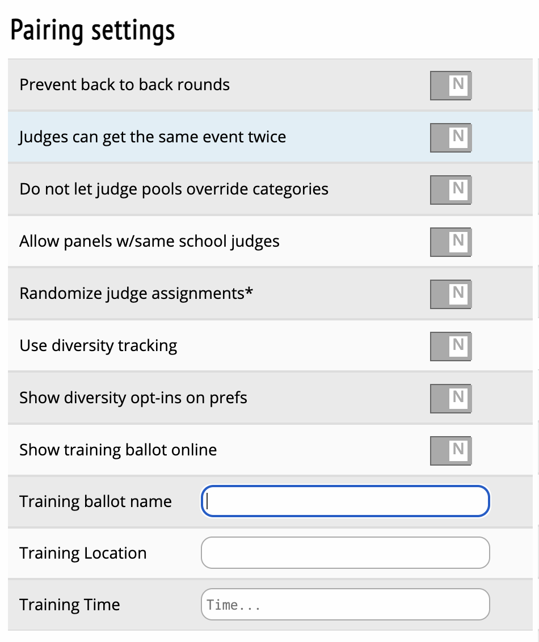This screenshot has width=539, height=642.
Task: Select the Training Time field
Action: point(345,605)
